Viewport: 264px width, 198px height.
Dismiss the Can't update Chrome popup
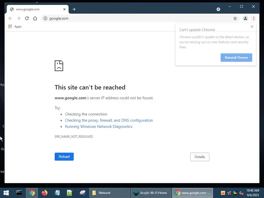point(252,27)
